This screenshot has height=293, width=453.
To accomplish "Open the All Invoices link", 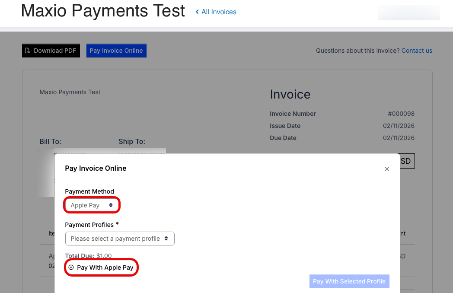I will pos(219,12).
